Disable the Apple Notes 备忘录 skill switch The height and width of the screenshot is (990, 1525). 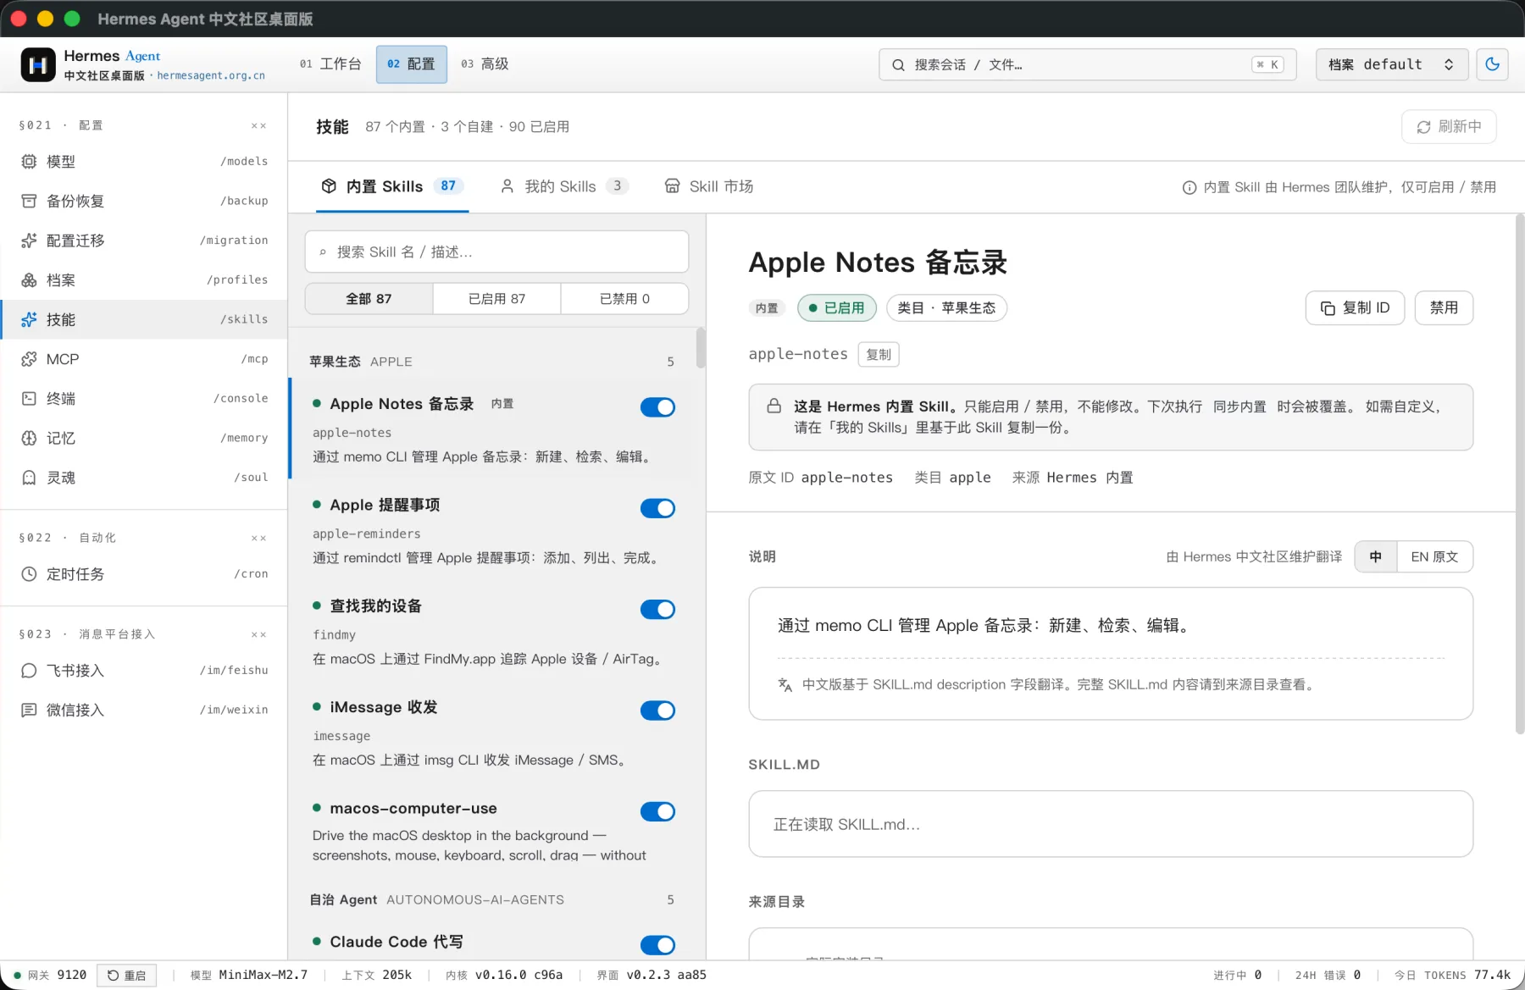[657, 407]
